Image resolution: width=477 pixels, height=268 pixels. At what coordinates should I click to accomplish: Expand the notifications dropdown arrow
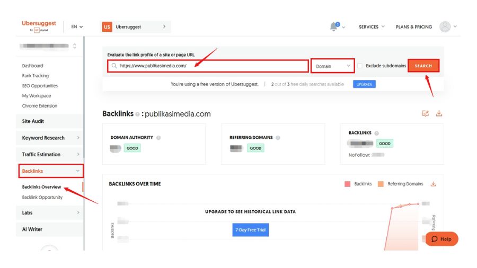click(x=343, y=28)
